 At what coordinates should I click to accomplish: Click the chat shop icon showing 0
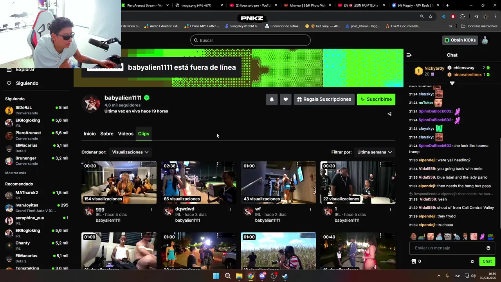pyautogui.click(x=414, y=261)
